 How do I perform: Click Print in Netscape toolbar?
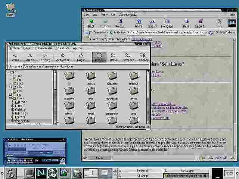point(186,23)
